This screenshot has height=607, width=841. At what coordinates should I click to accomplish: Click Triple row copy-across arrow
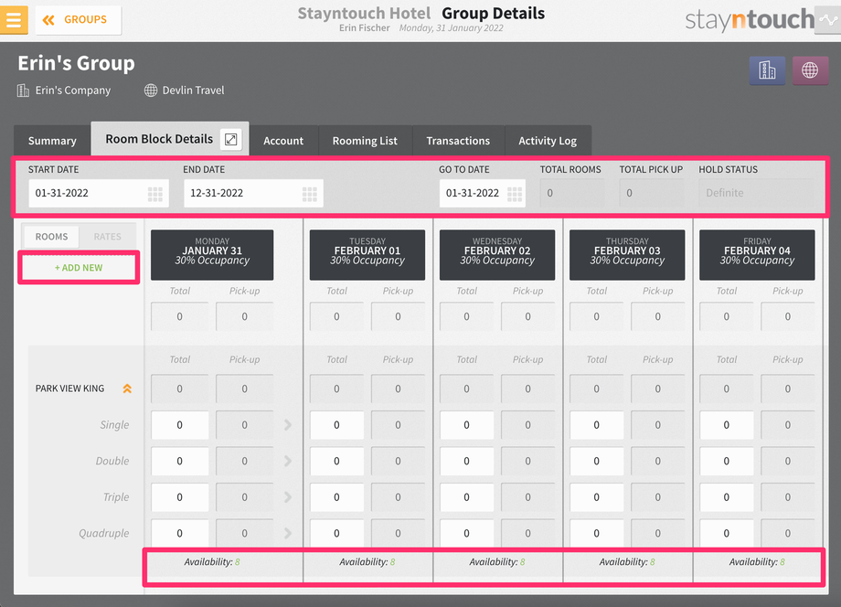point(287,497)
